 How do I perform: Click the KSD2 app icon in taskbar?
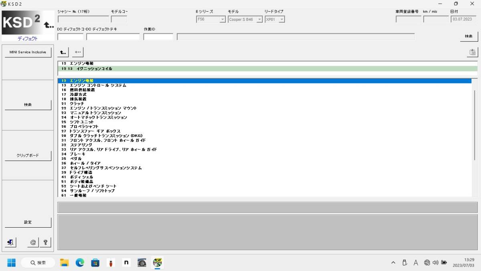click(157, 263)
